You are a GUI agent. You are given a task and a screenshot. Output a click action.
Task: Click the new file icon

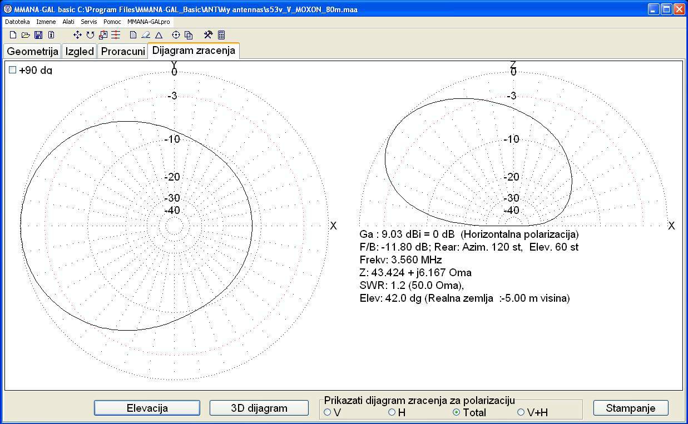(x=13, y=35)
